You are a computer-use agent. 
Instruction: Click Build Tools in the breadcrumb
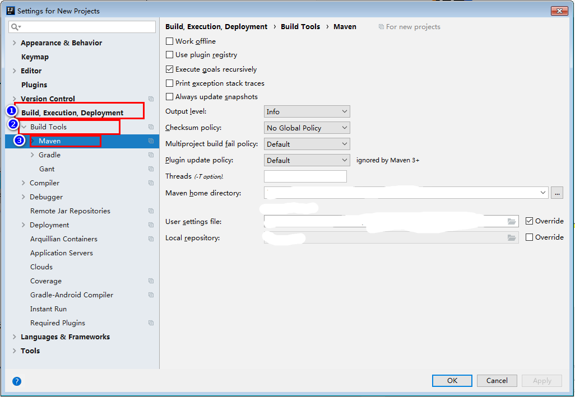pos(300,27)
